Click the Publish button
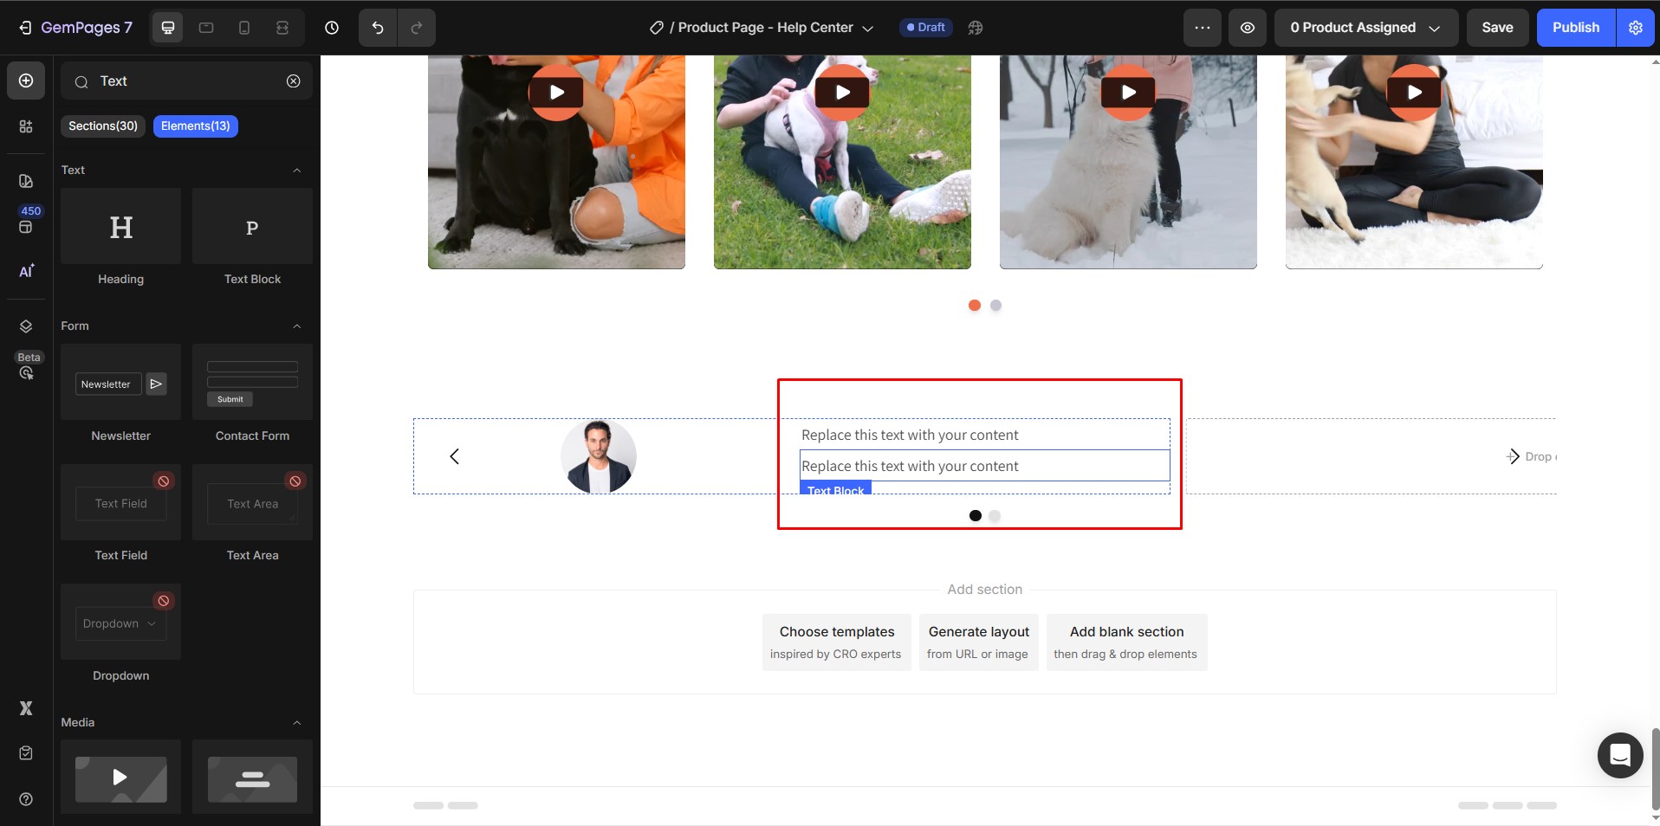This screenshot has width=1660, height=826. tap(1575, 28)
